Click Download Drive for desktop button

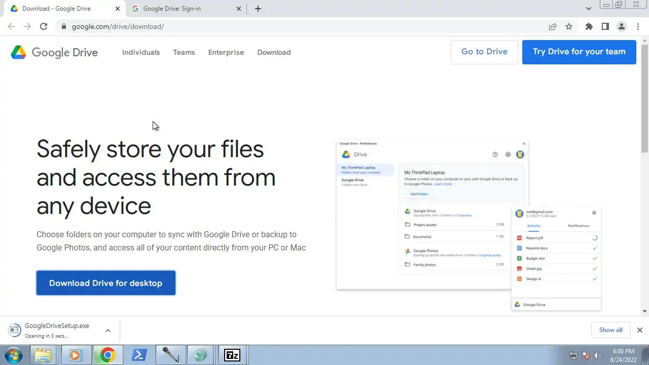106,283
